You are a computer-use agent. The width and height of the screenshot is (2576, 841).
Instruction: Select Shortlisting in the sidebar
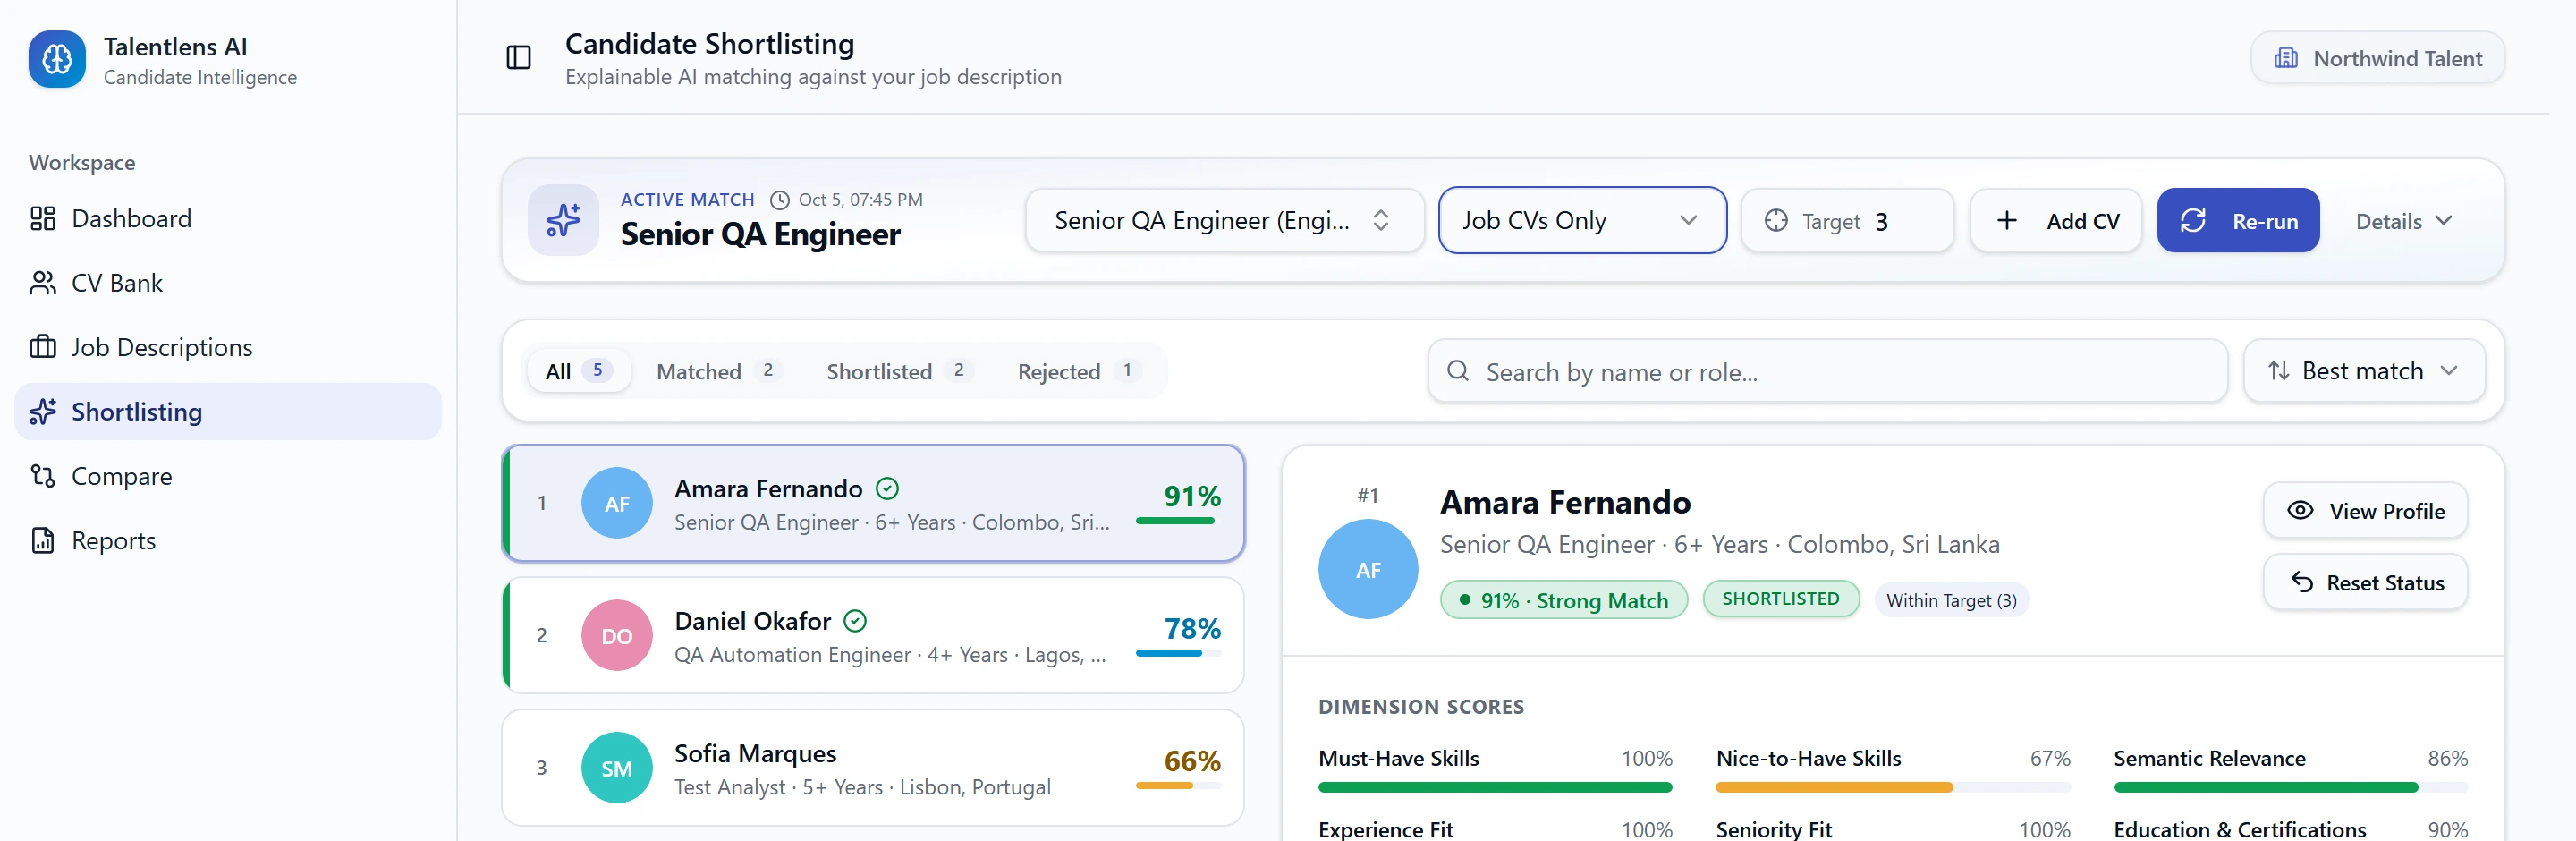pos(228,411)
